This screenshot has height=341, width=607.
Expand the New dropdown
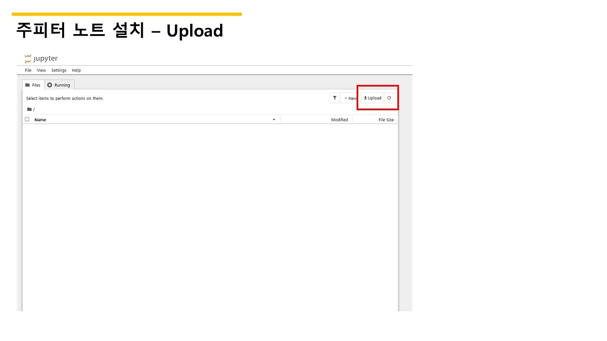[x=350, y=98]
